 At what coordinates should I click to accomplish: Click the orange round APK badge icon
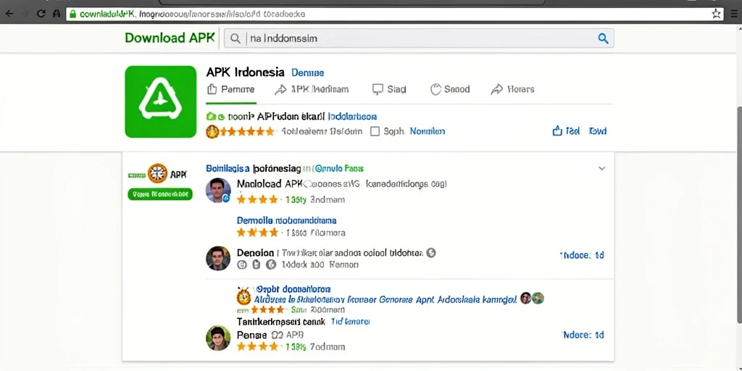coord(157,174)
